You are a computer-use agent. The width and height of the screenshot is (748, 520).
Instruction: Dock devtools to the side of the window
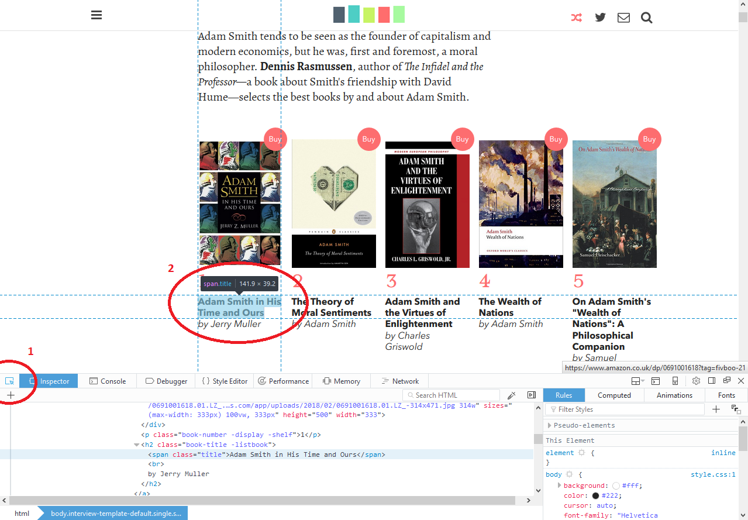click(711, 381)
